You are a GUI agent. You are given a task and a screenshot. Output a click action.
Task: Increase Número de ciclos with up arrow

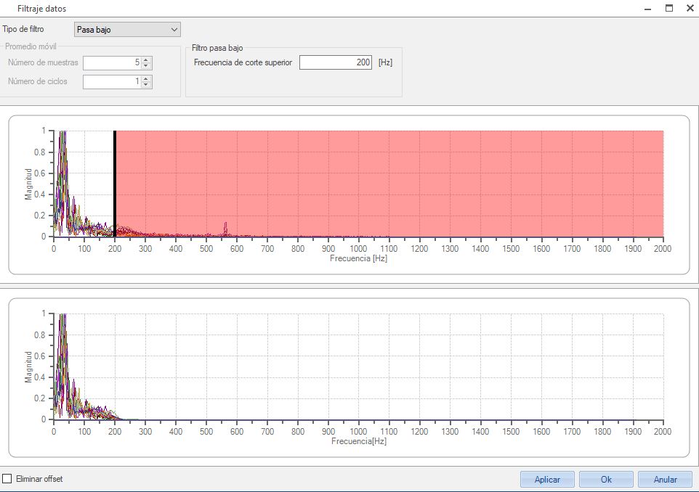pyautogui.click(x=146, y=78)
